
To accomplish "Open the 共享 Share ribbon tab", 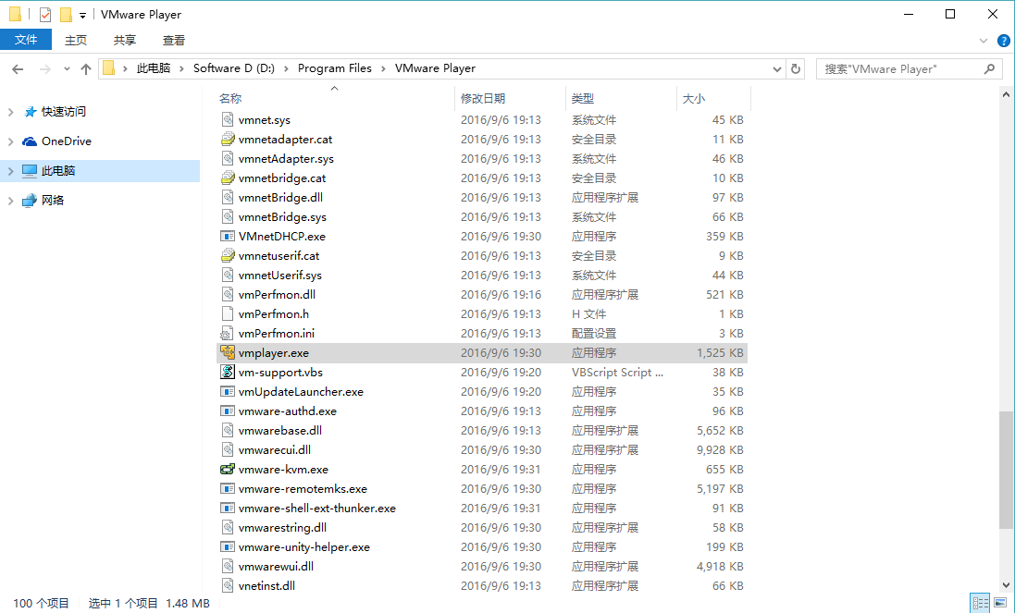I will point(125,40).
